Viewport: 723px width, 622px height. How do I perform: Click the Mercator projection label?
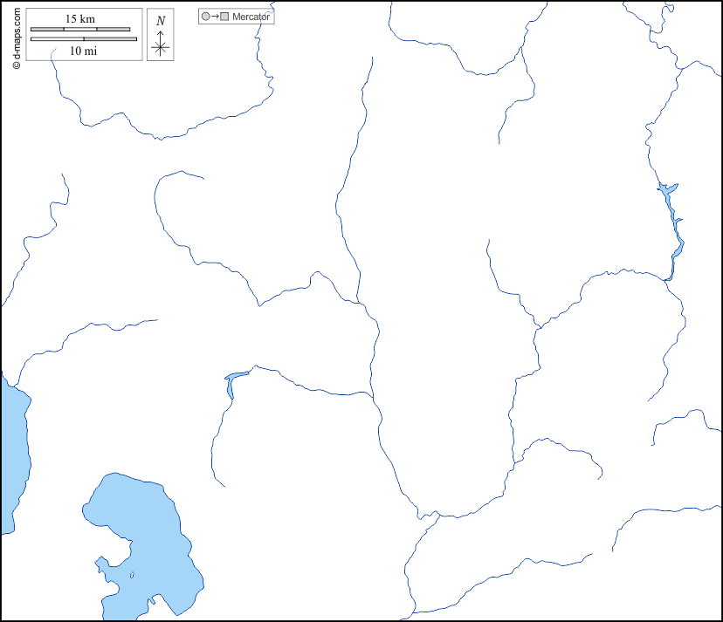[x=251, y=17]
